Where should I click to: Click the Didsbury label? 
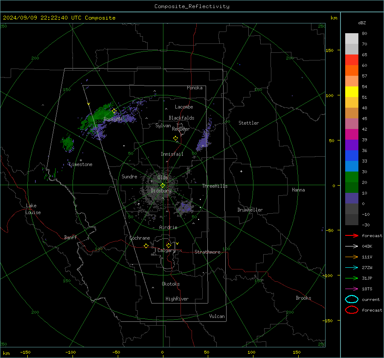[161, 191]
